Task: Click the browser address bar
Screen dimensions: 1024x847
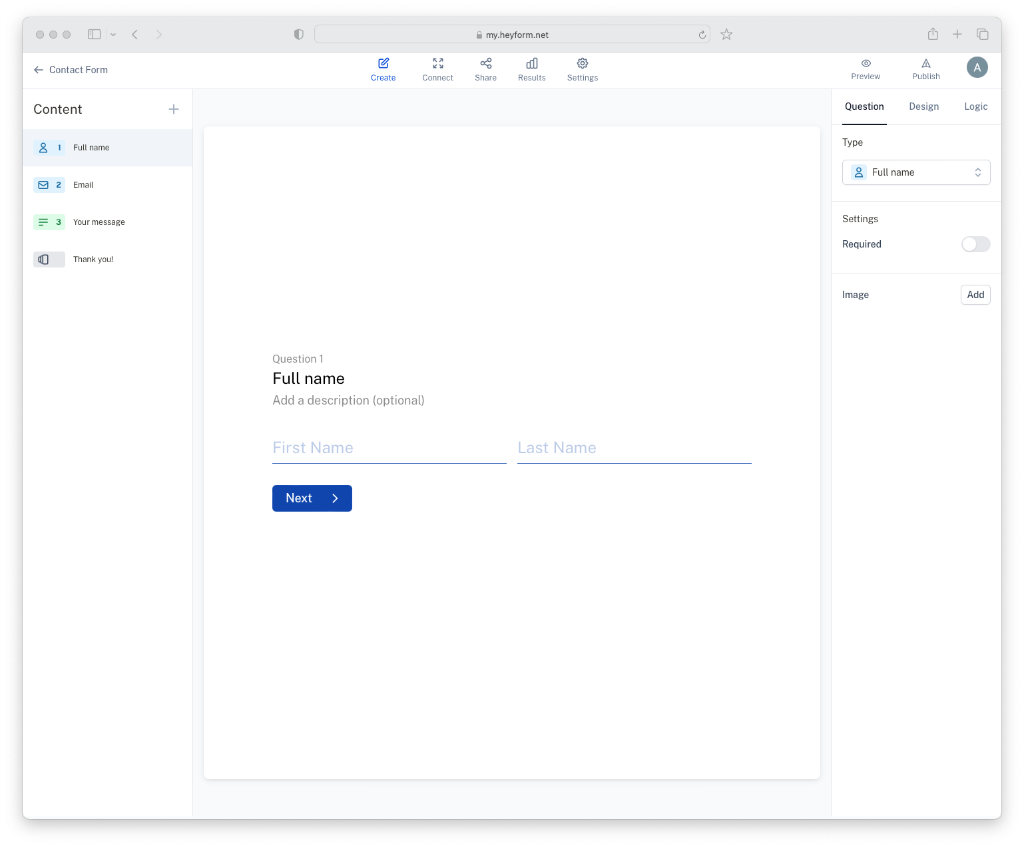Action: [512, 35]
